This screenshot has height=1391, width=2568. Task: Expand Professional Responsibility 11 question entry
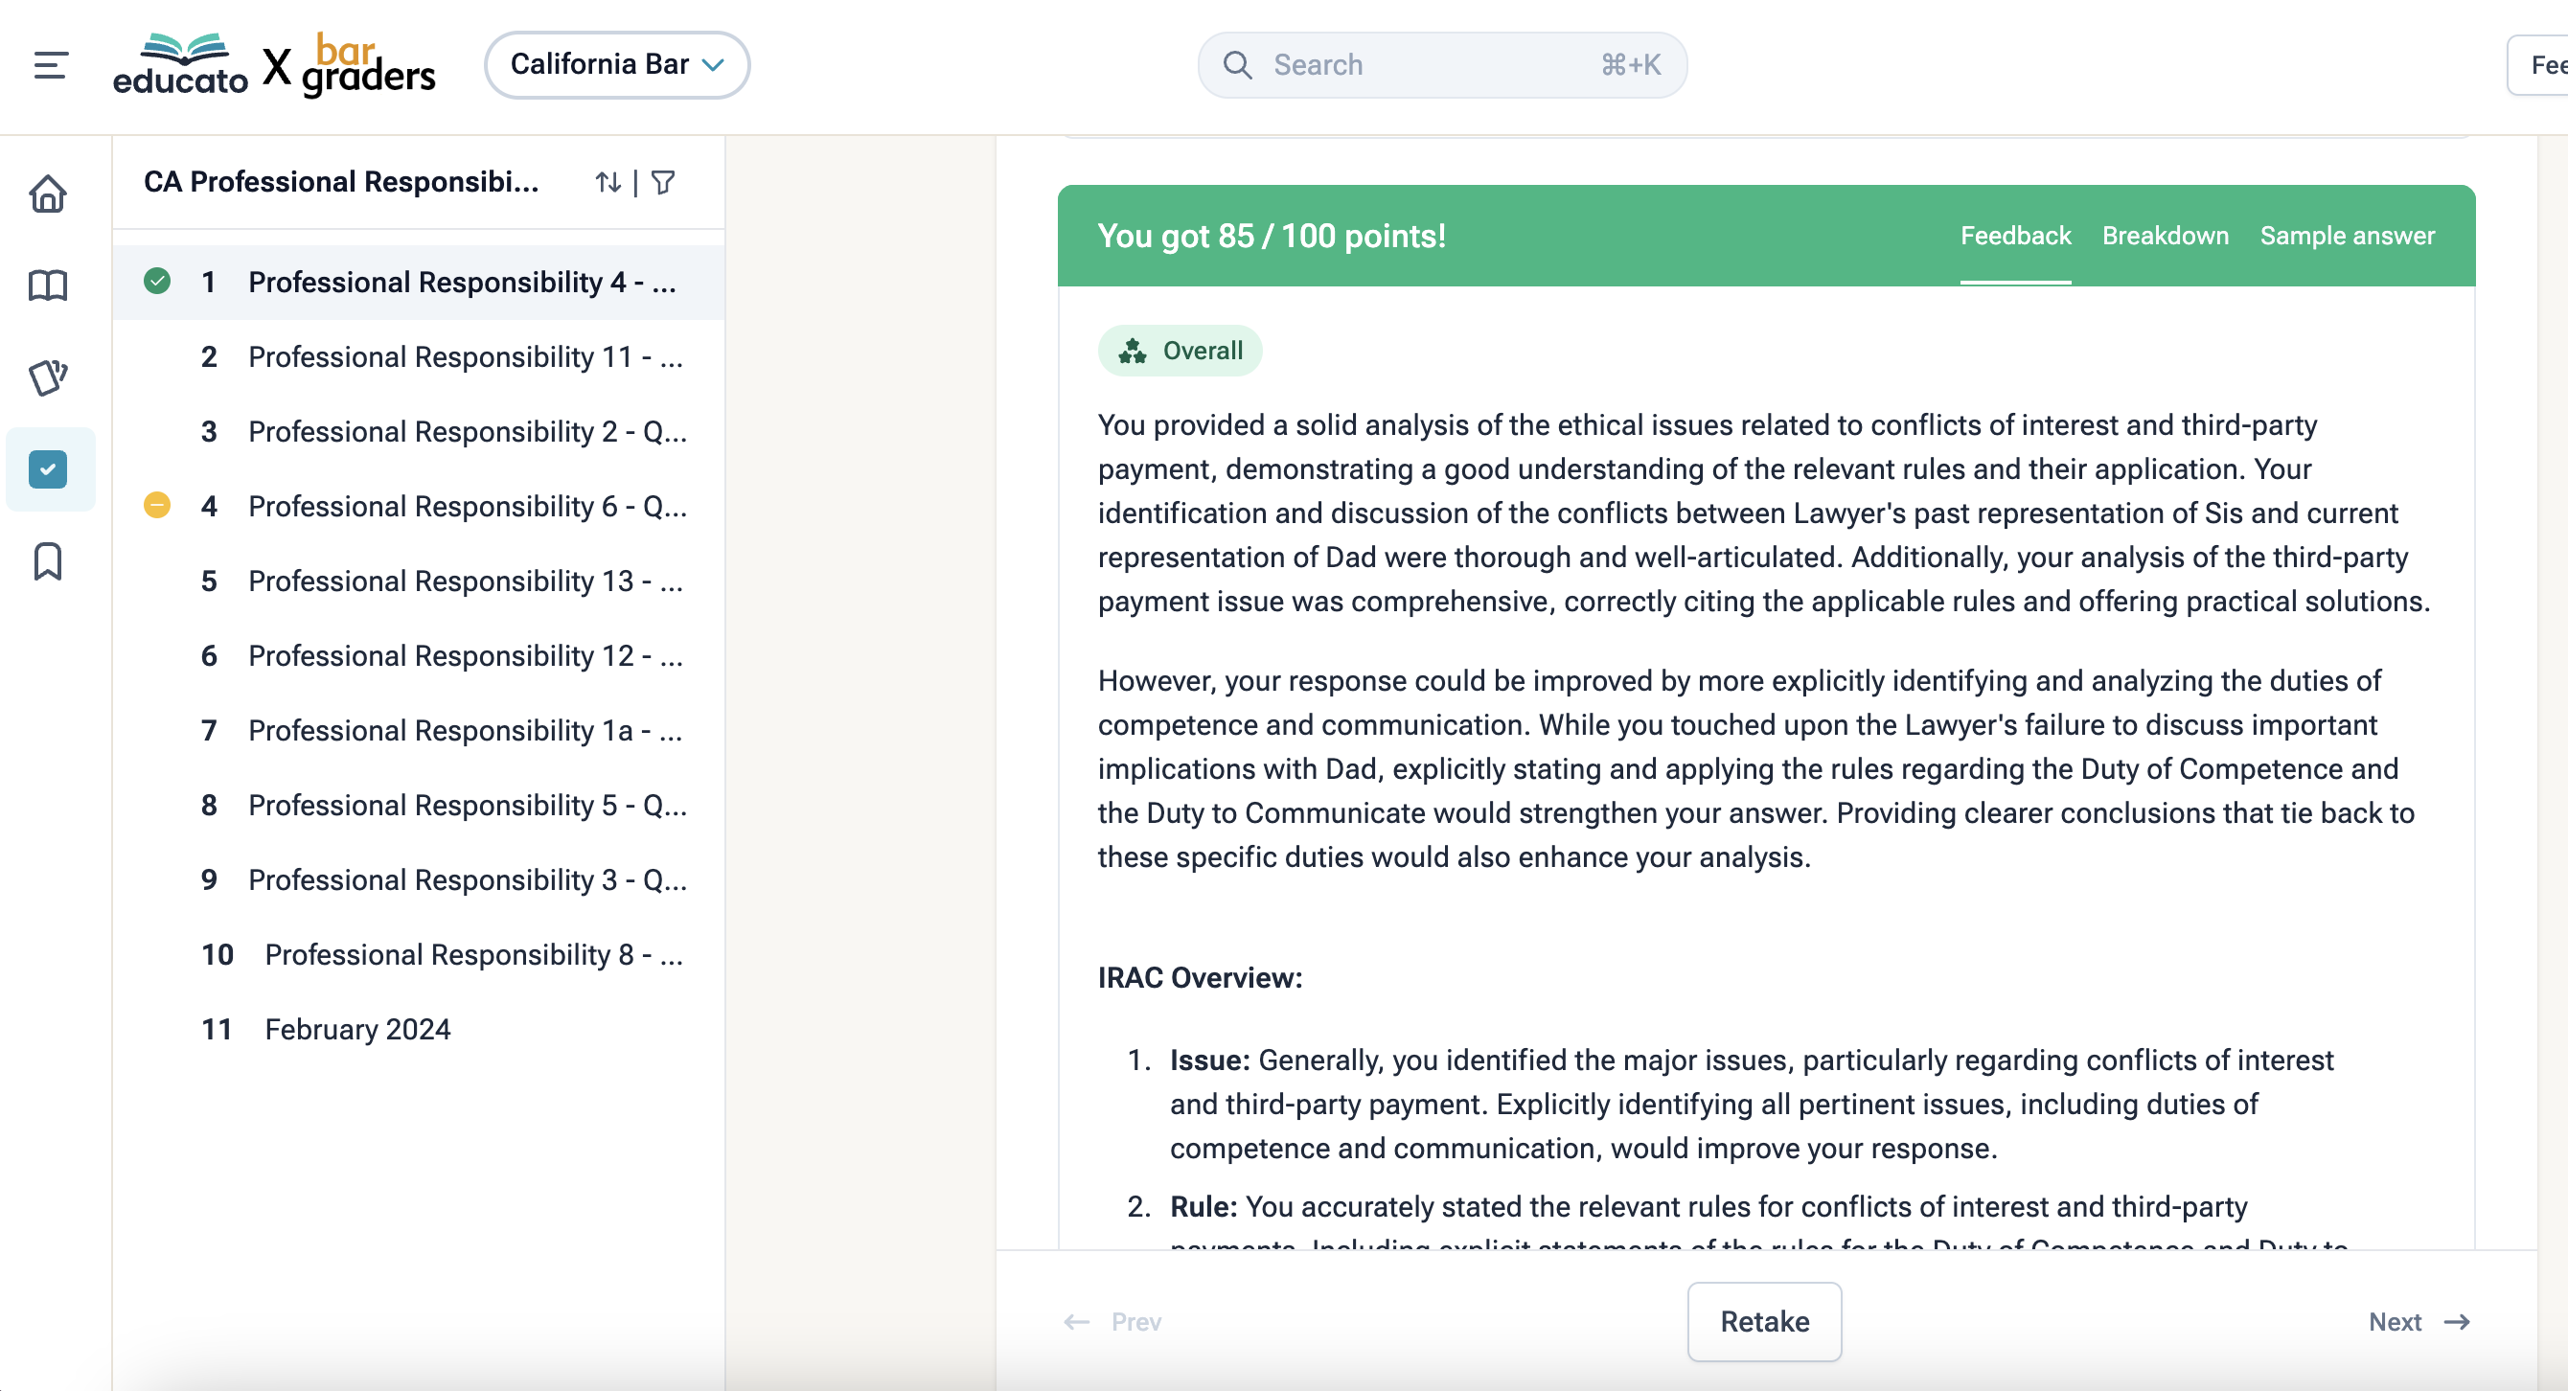pyautogui.click(x=465, y=356)
